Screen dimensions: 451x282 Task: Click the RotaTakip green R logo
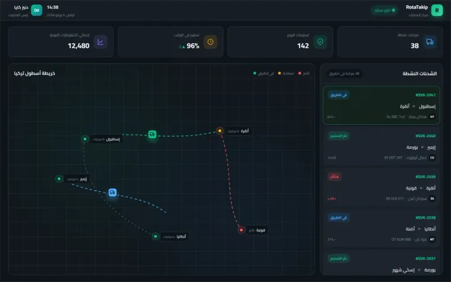pyautogui.click(x=437, y=10)
